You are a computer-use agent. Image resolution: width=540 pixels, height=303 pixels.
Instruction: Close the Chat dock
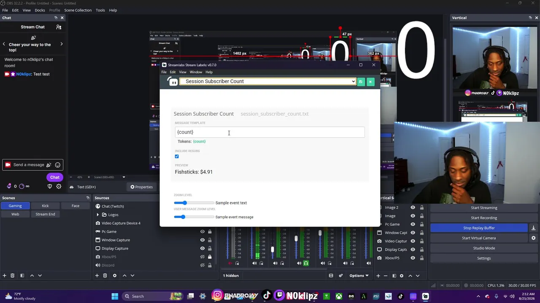[62, 18]
